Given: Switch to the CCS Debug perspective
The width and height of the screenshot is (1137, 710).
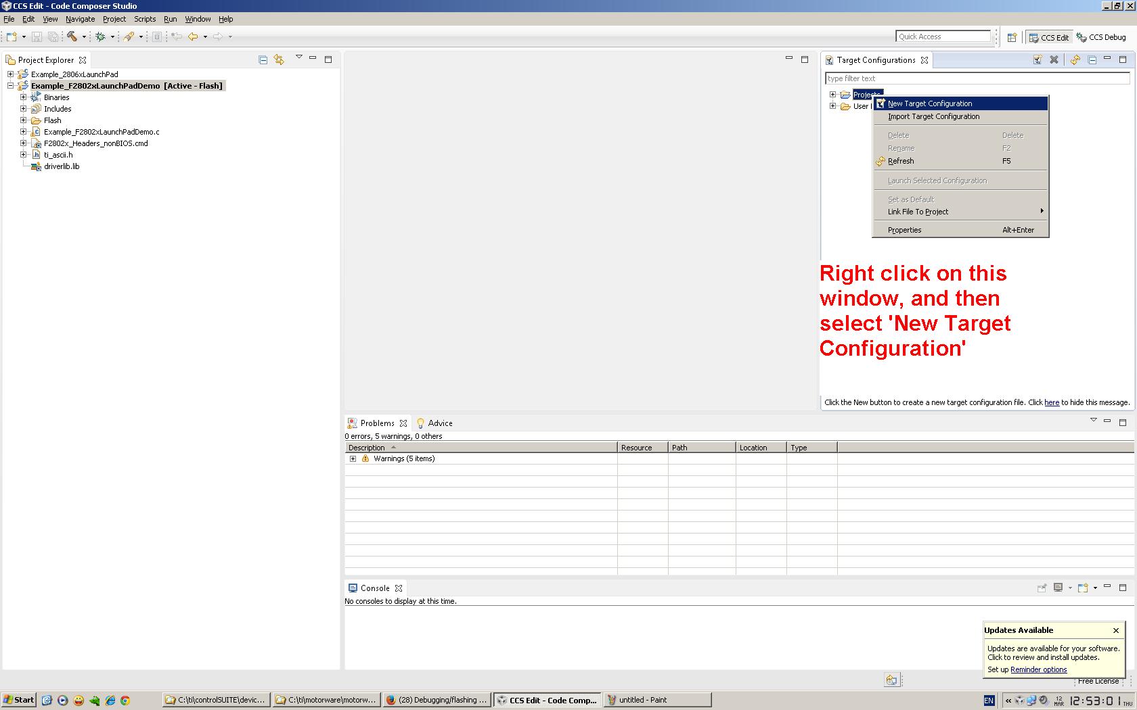Looking at the screenshot, I should pyautogui.click(x=1101, y=37).
